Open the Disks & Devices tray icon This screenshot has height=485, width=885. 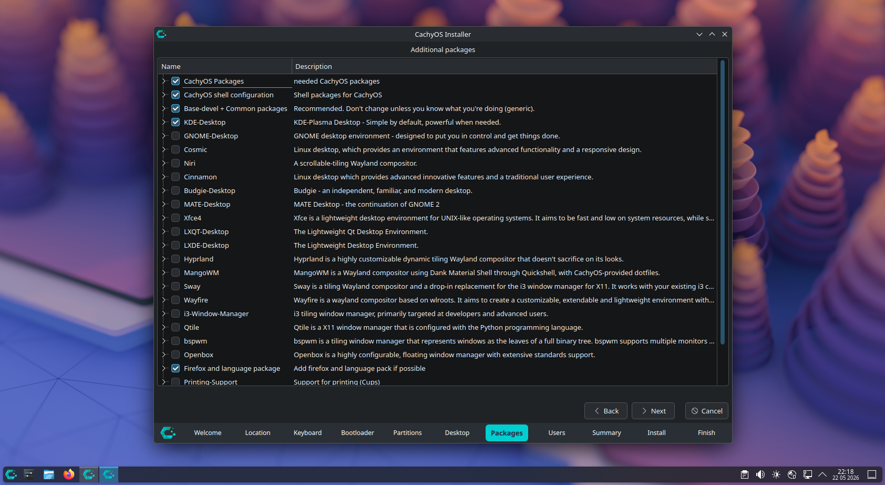792,474
